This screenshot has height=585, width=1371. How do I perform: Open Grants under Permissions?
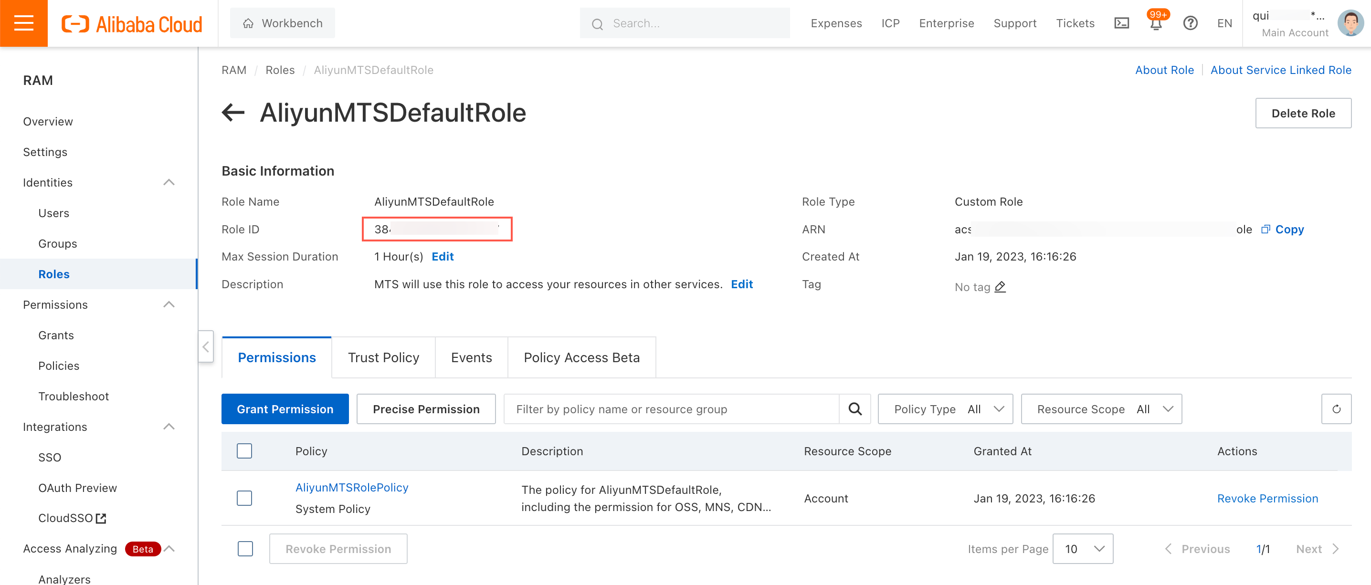56,335
